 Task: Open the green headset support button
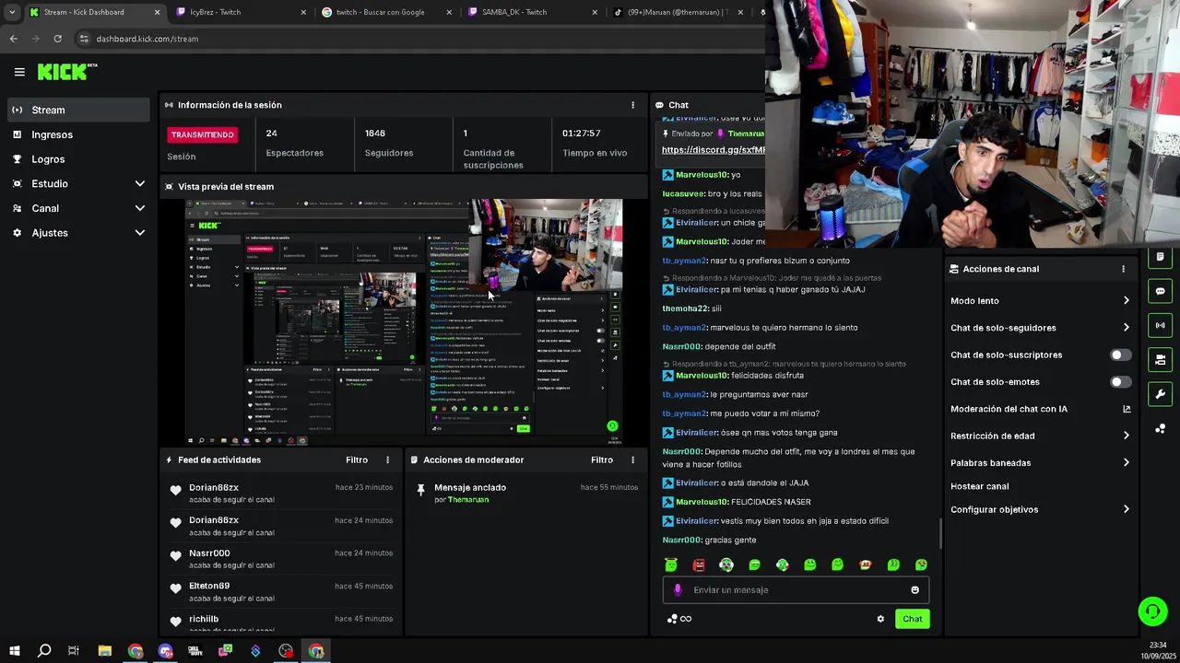tap(1151, 611)
